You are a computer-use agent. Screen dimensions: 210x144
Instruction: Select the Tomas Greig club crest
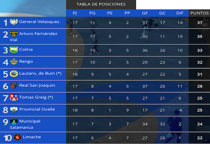click(14, 97)
